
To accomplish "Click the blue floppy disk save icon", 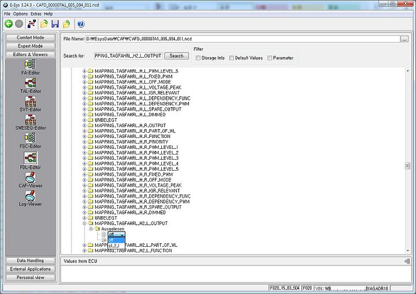I will tap(55, 24).
